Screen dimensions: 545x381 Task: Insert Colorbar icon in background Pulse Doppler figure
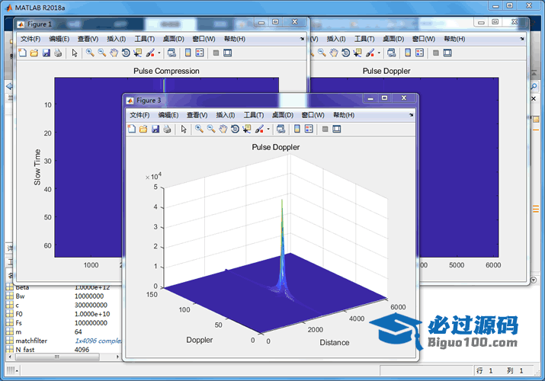click(x=408, y=53)
